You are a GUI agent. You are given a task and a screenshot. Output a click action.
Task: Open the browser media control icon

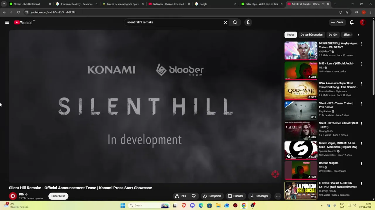point(357,12)
